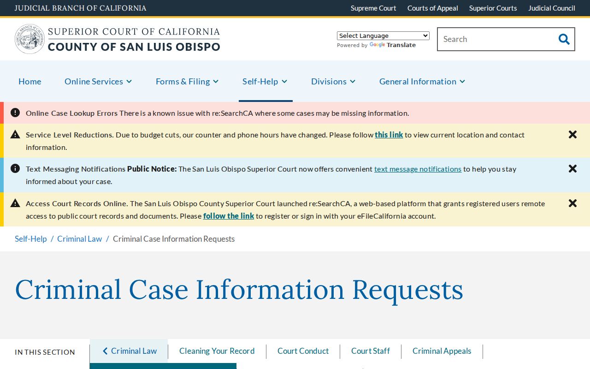
Task: Open the Supreme Court link
Action: click(x=373, y=8)
